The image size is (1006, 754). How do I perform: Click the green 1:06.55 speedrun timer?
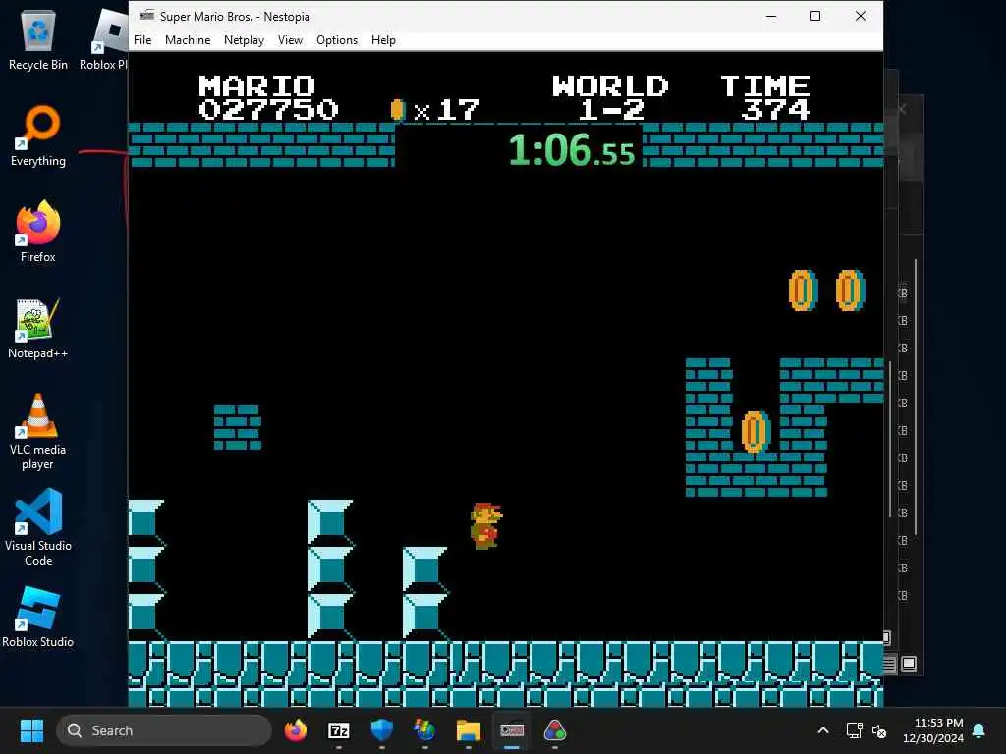(571, 150)
